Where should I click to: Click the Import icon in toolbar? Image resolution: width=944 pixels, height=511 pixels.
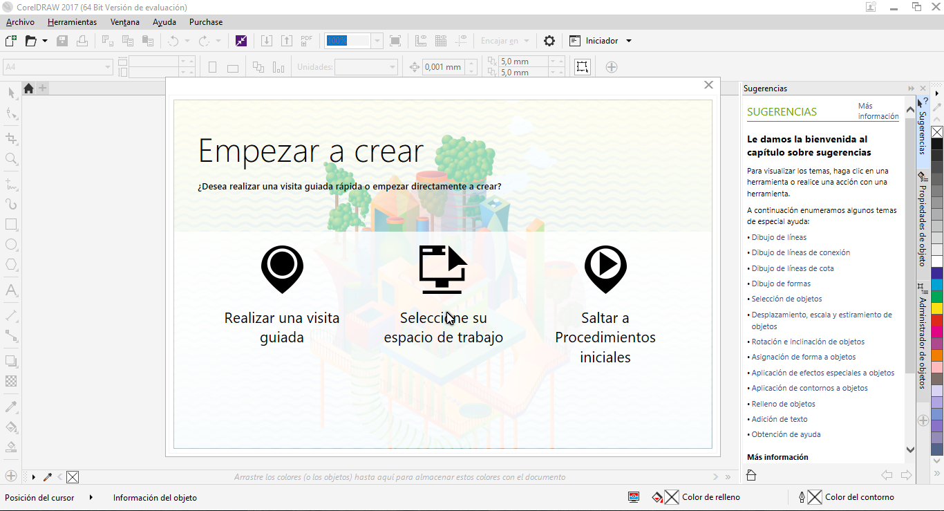[x=267, y=41]
